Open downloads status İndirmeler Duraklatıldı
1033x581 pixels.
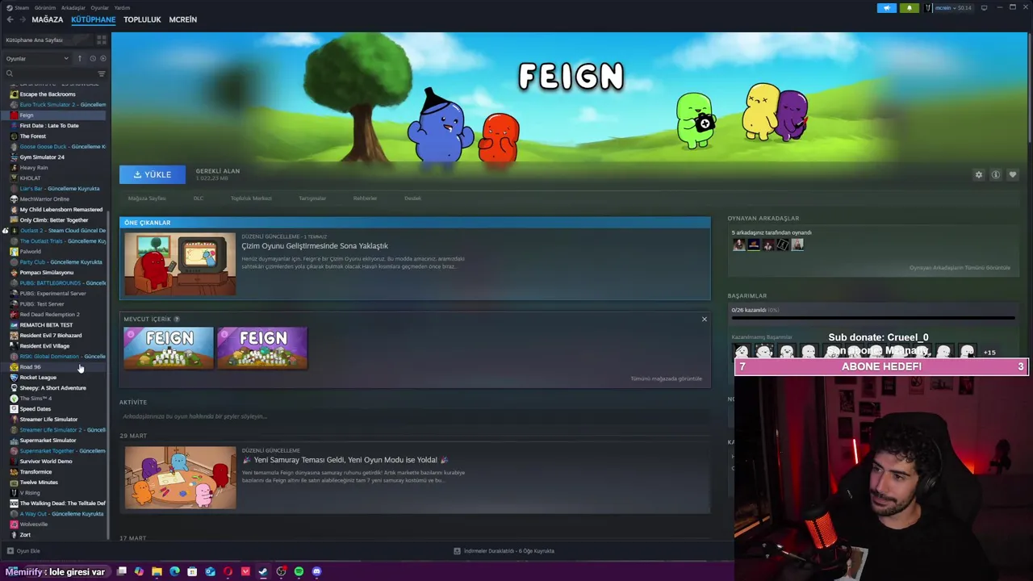point(504,551)
